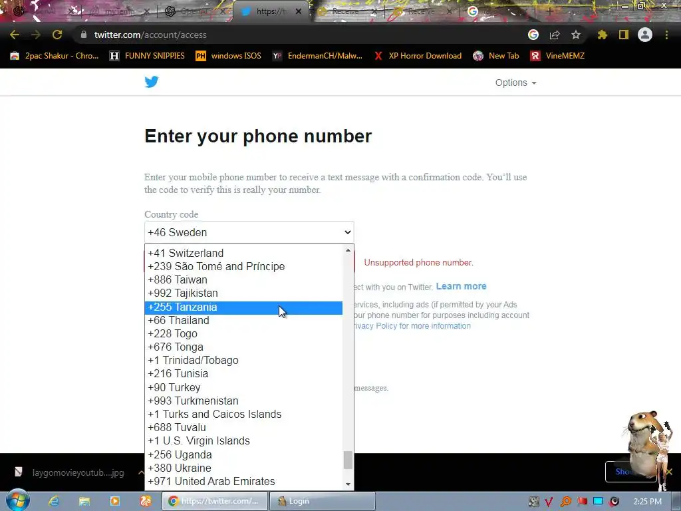681x511 pixels.
Task: Click the red flag tray icon
Action: coord(582,502)
